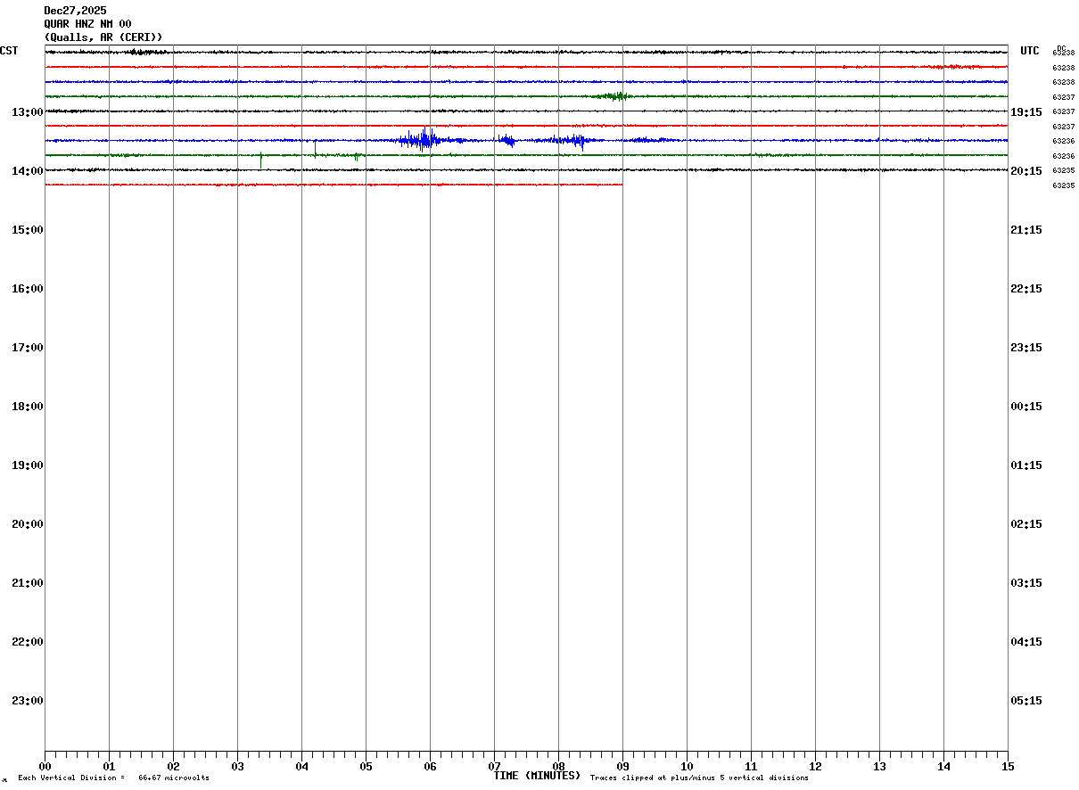Click the 01:15 UTC time label
This screenshot has height=790, width=1079.
pyautogui.click(x=1026, y=465)
